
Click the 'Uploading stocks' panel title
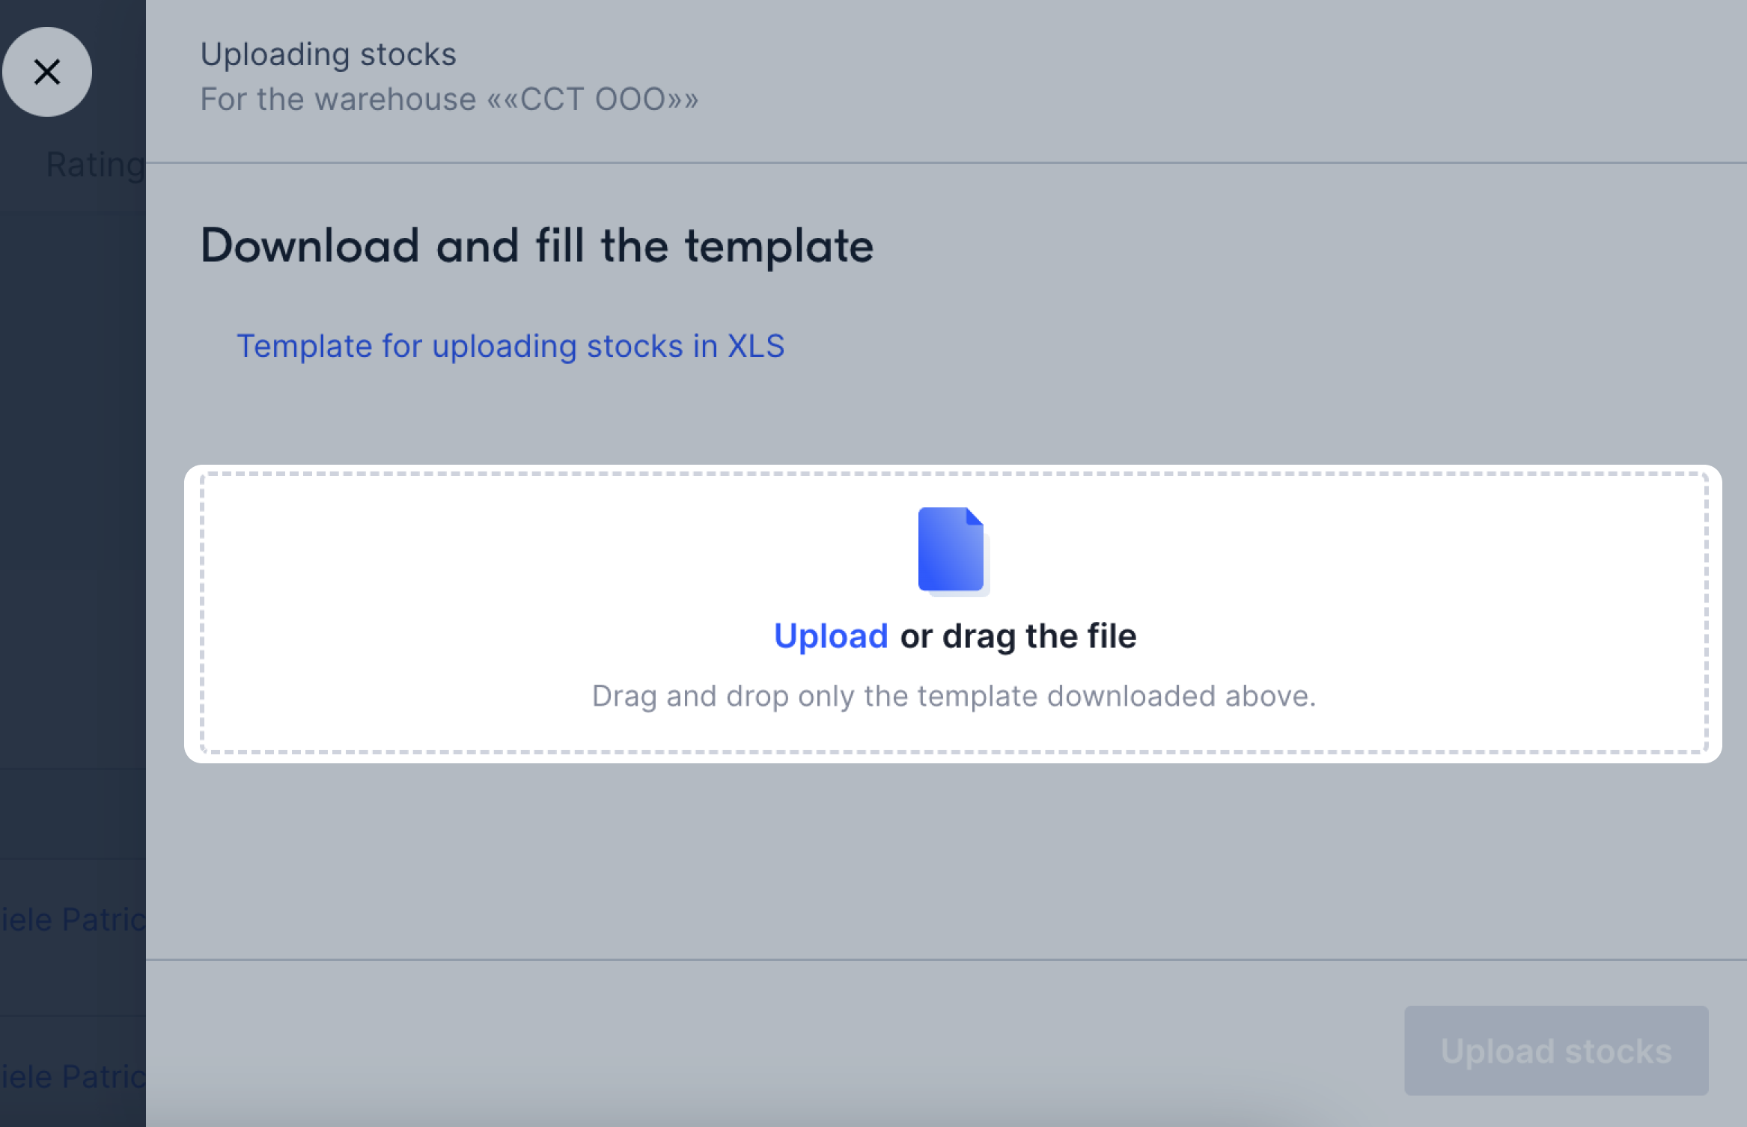pyautogui.click(x=328, y=55)
